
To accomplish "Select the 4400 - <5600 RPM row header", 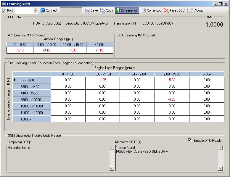I will click(32, 93).
